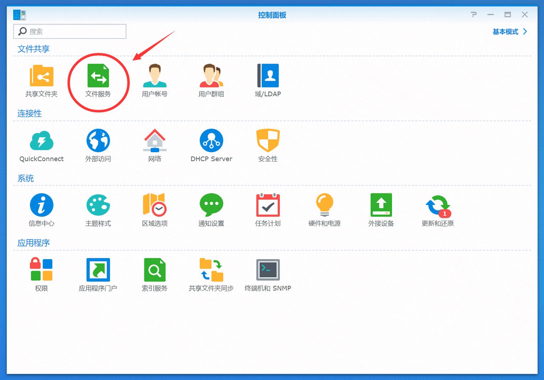544x380 pixels.
Task: Click the 搜索 search input field
Action: pyautogui.click(x=70, y=31)
